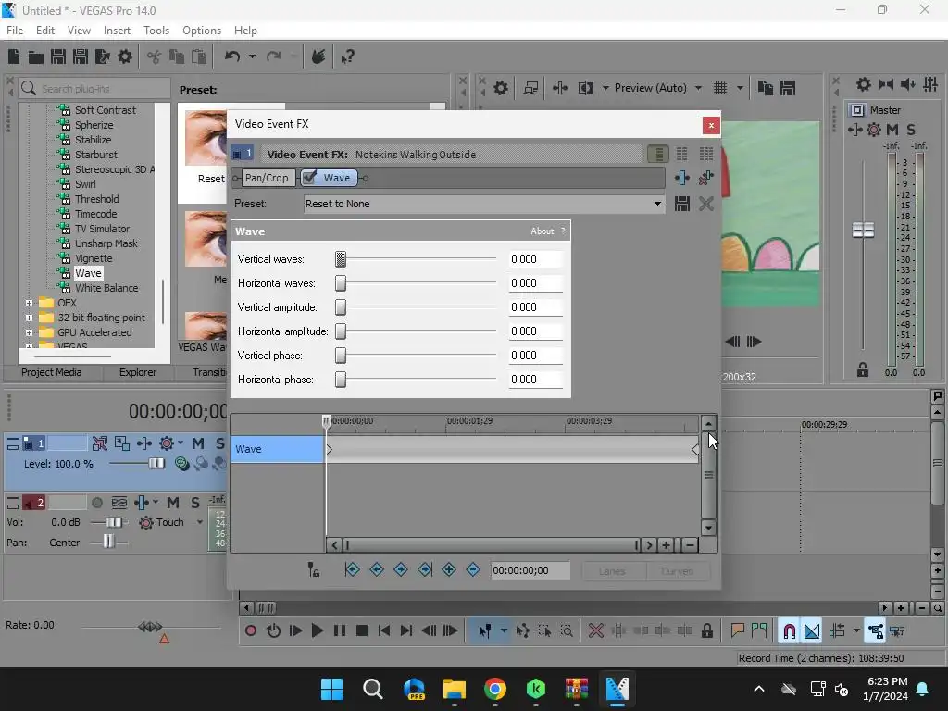Click the New project icon in toolbar
948x711 pixels.
[14, 56]
